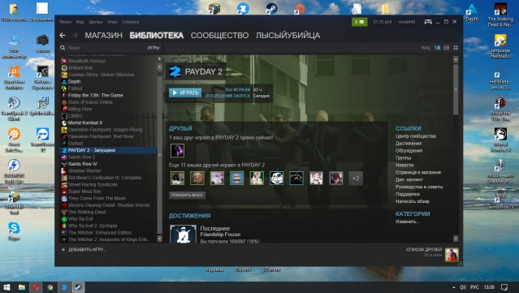
Task: Click the Friendship Frozen achievement icon
Action: coord(183,234)
